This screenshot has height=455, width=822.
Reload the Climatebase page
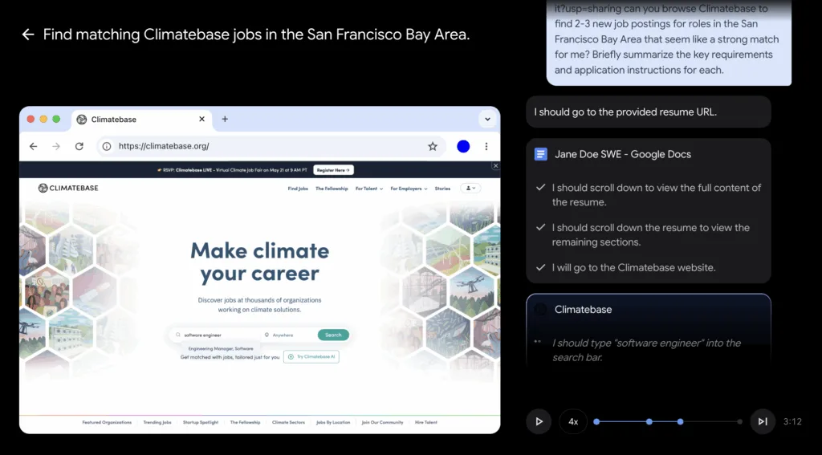pyautogui.click(x=79, y=146)
